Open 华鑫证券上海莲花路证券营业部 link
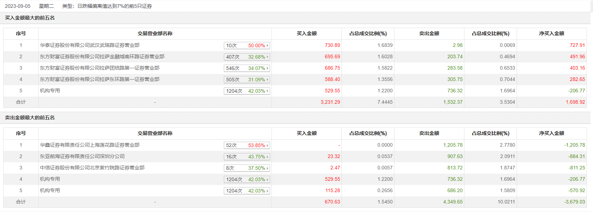The width and height of the screenshot is (593, 212). [90, 145]
